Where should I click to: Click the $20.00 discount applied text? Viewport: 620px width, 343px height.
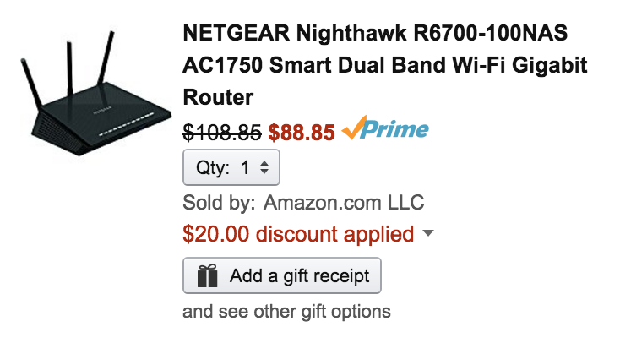298,234
